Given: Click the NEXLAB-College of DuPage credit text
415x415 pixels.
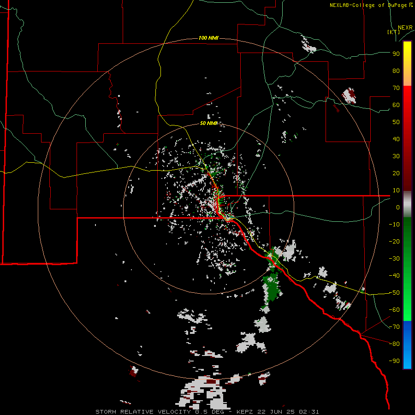Looking at the screenshot, I should click(371, 5).
